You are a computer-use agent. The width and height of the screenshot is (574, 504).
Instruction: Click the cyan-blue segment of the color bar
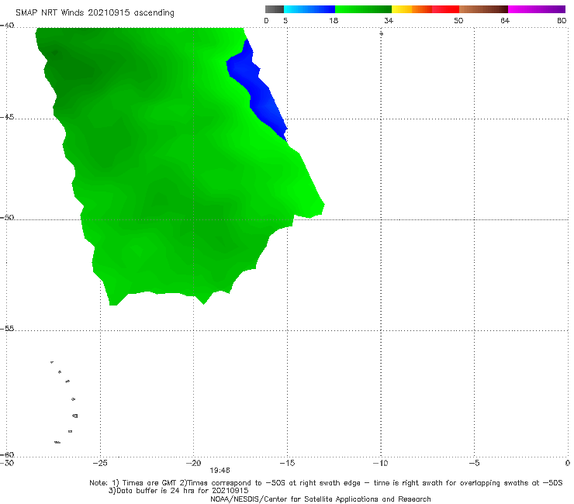[309, 9]
